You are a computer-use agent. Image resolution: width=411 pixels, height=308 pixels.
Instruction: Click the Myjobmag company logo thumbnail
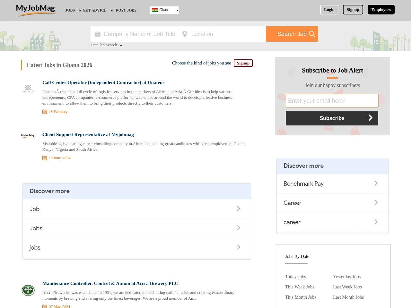[28, 136]
